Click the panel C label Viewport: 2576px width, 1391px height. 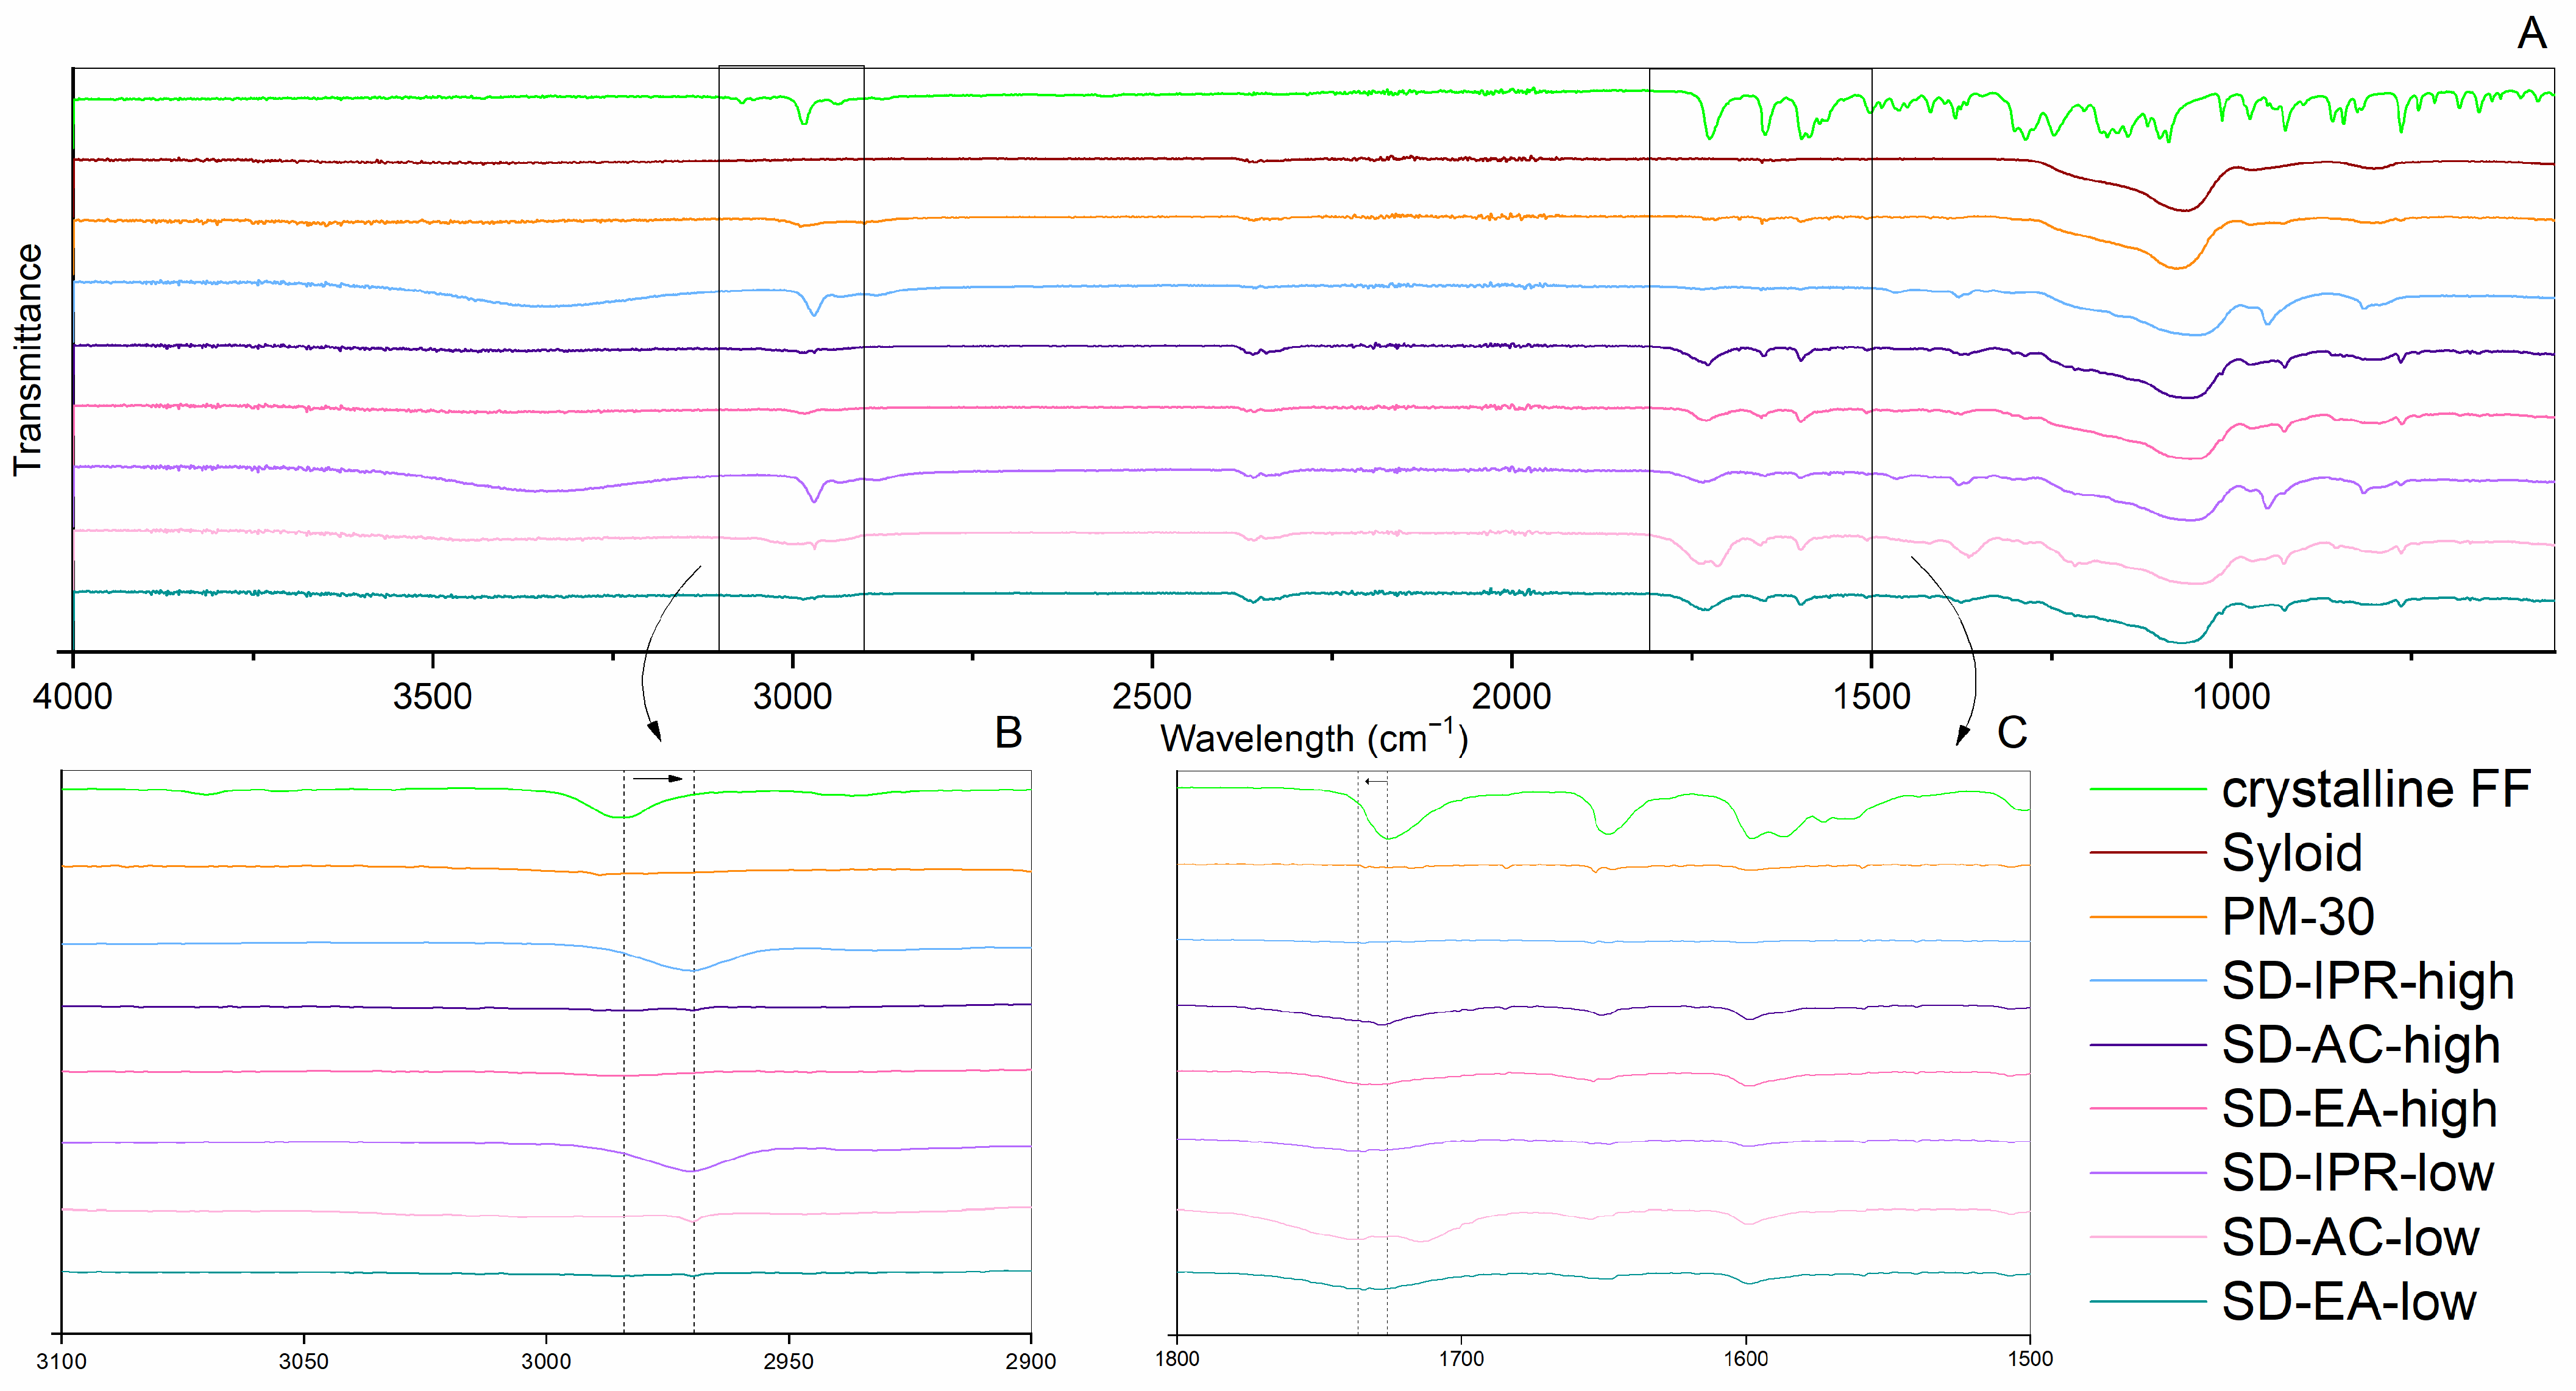[x=2012, y=733]
